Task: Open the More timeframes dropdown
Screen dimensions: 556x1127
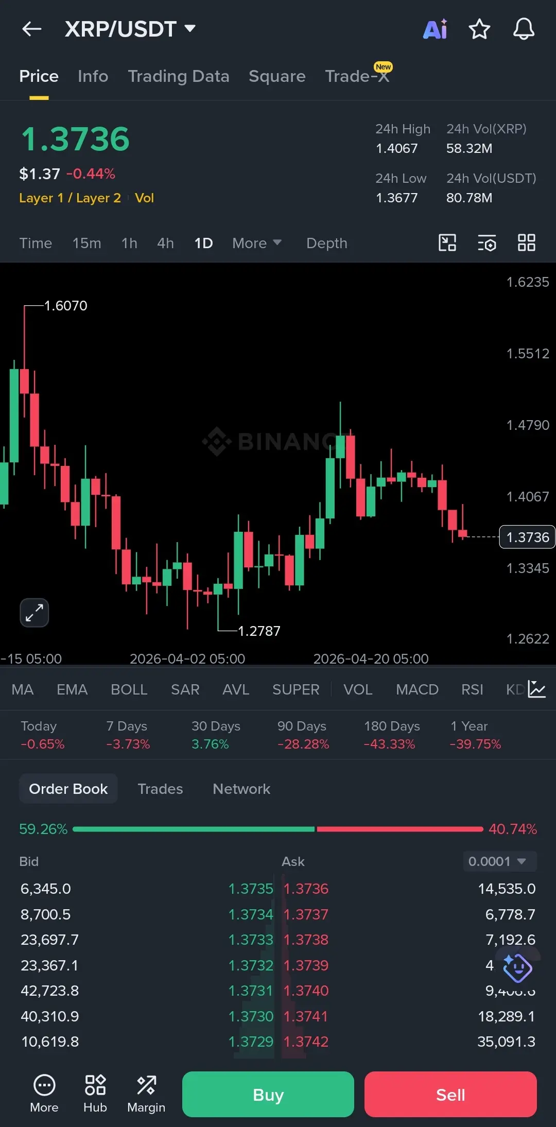Action: pos(257,243)
